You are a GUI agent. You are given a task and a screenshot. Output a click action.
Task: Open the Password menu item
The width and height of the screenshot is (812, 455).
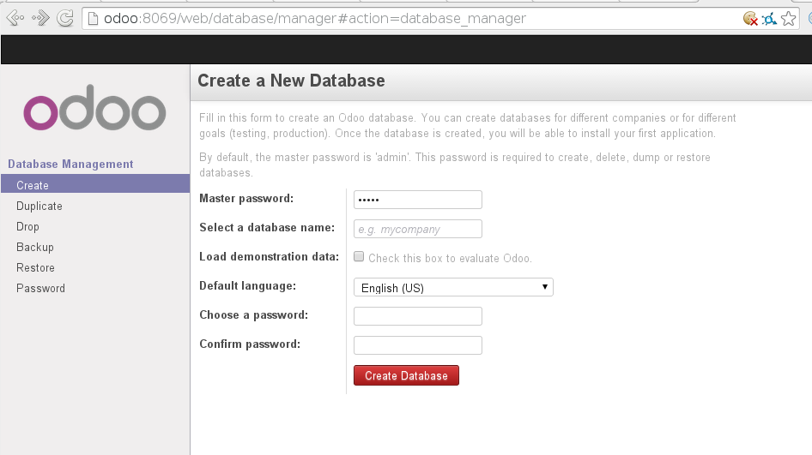click(40, 288)
